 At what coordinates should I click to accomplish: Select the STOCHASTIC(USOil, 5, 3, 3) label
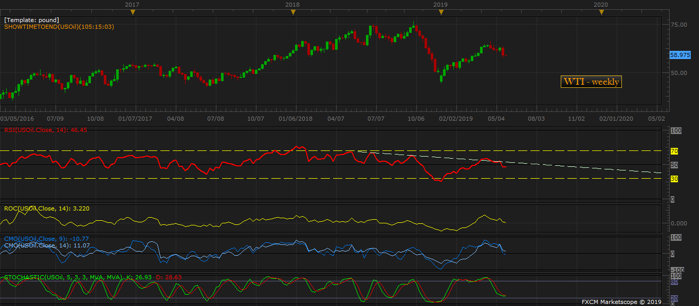[x=62, y=277]
